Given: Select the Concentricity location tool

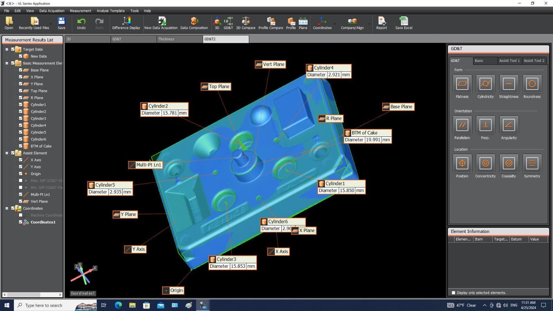Looking at the screenshot, I should pyautogui.click(x=485, y=163).
